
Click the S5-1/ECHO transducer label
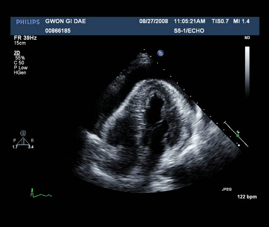pyautogui.click(x=189, y=31)
